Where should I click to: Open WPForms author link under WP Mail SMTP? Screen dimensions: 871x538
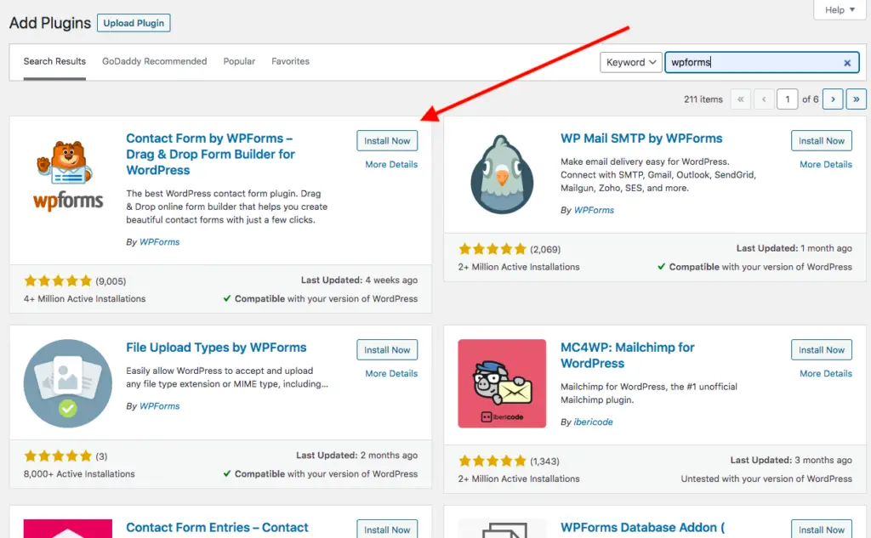tap(594, 211)
